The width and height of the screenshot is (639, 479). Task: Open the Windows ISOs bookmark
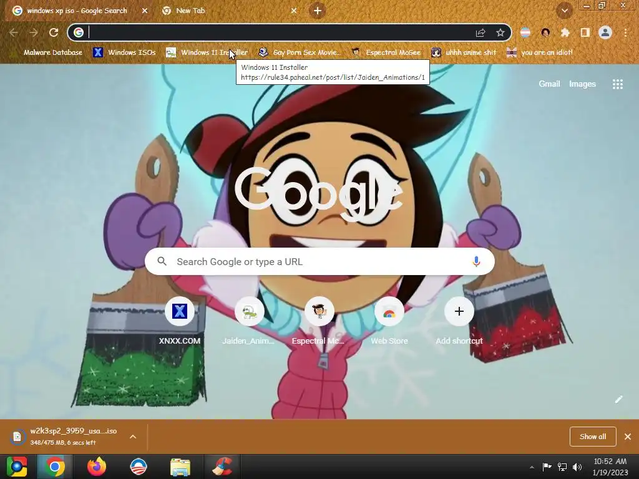point(124,52)
